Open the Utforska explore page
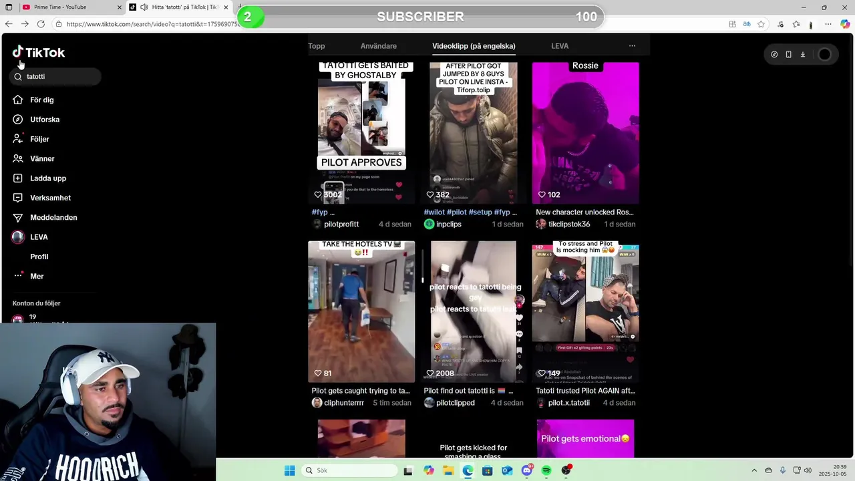 pyautogui.click(x=35, y=120)
